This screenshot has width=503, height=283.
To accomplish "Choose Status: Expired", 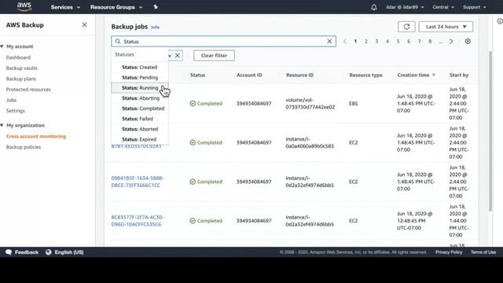I will point(140,139).
